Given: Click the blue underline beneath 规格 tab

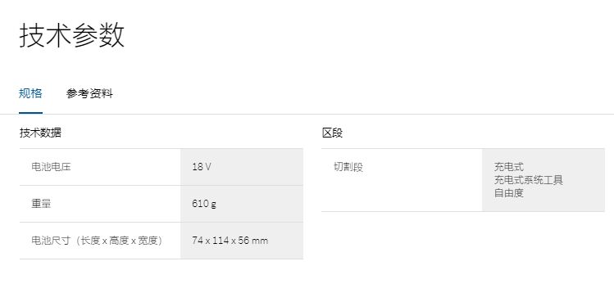Looking at the screenshot, I should 30,113.
